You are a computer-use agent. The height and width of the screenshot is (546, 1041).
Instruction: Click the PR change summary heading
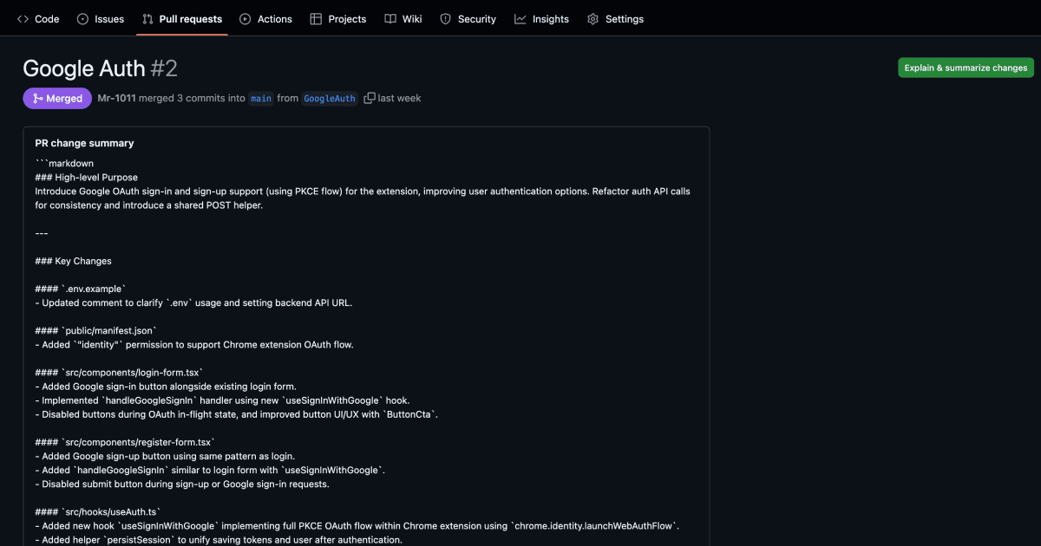(x=84, y=143)
